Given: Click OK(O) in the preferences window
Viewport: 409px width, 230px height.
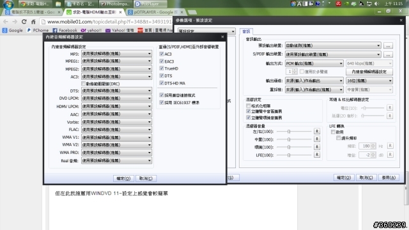Looking at the screenshot, I should click(x=344, y=178).
